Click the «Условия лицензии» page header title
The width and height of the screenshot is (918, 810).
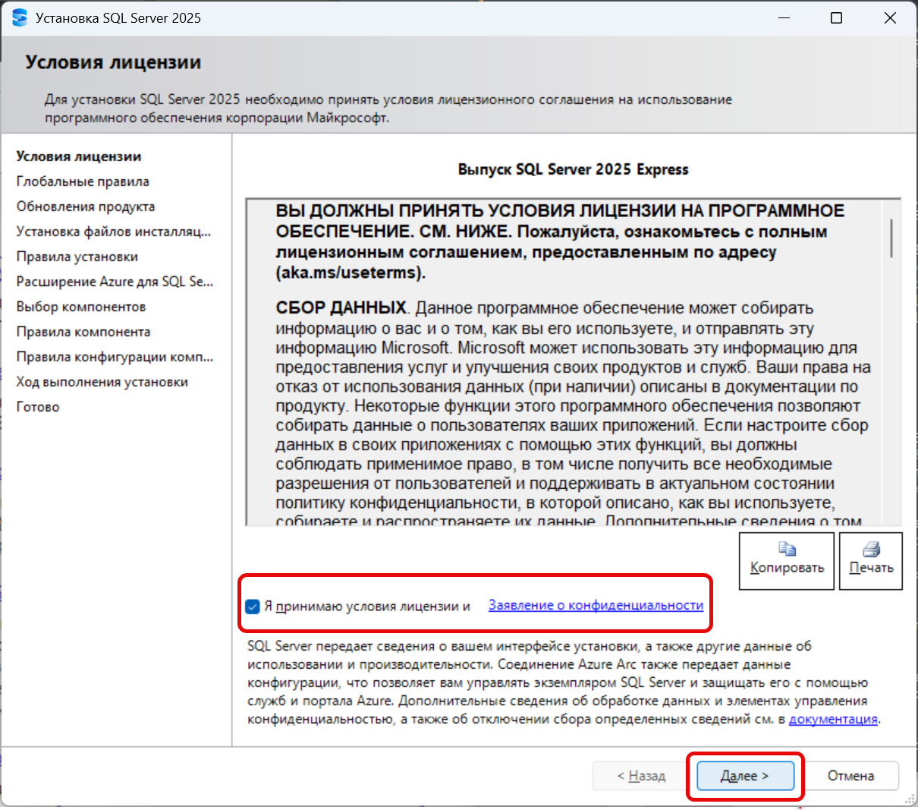click(113, 62)
